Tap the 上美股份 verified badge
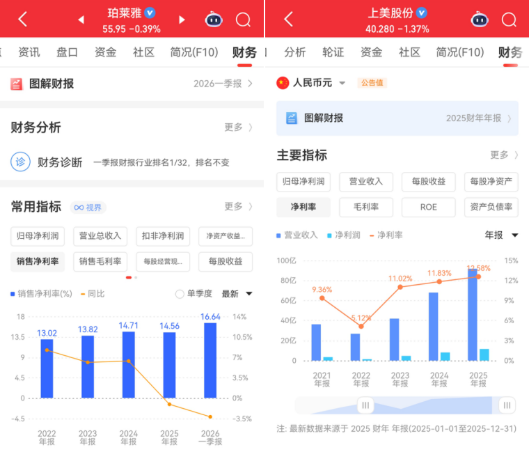The width and height of the screenshot is (529, 452). pos(421,13)
